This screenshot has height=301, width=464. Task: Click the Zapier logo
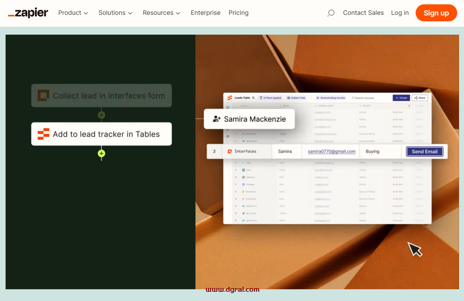coord(28,13)
